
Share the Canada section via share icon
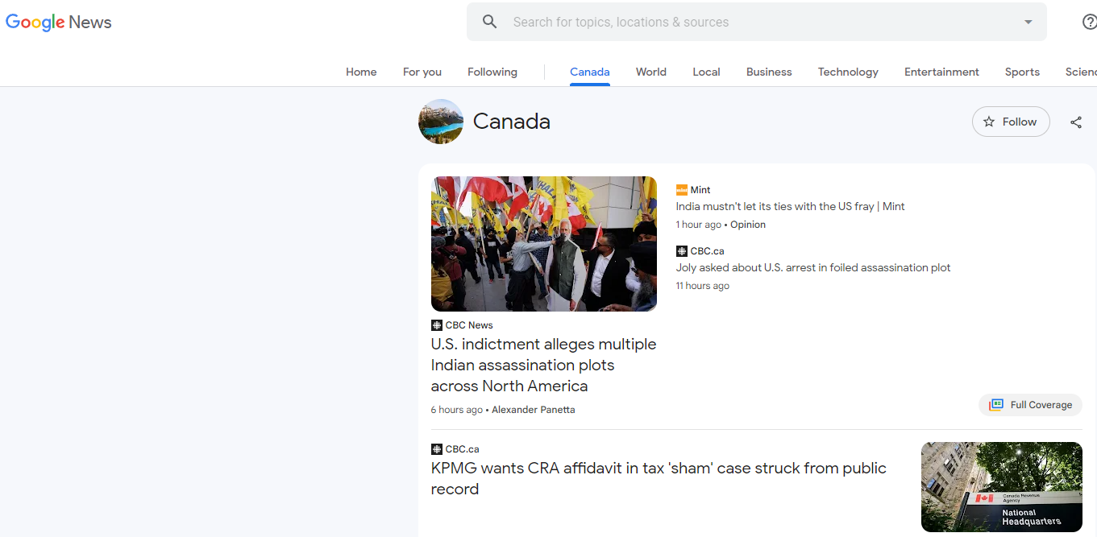coord(1076,122)
